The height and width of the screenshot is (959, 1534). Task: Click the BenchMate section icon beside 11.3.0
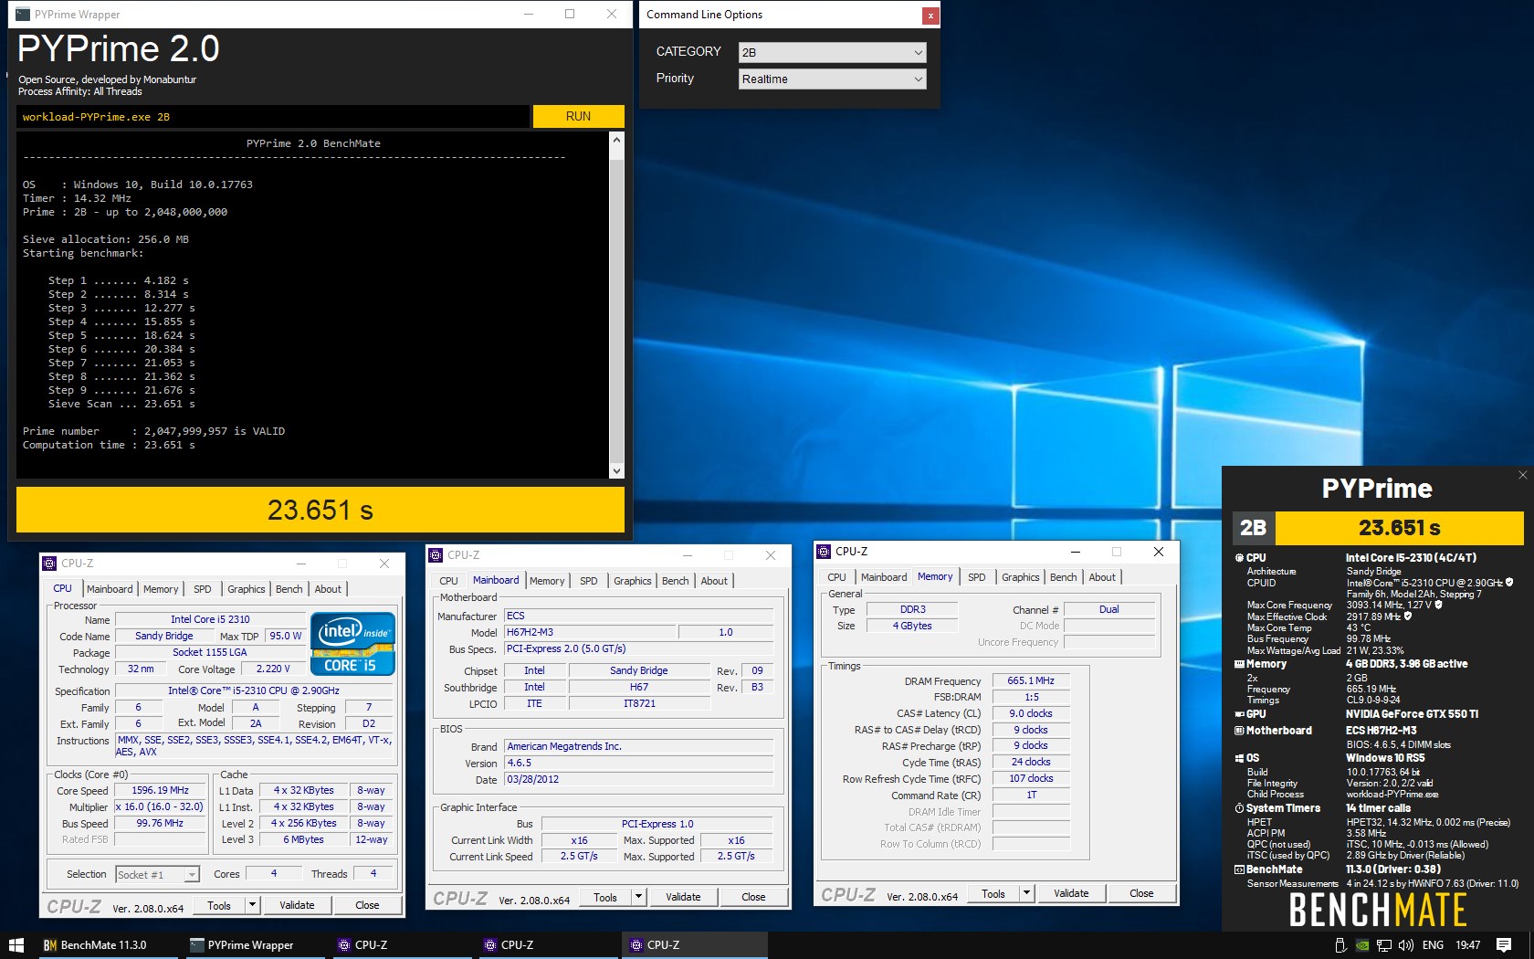(1239, 869)
